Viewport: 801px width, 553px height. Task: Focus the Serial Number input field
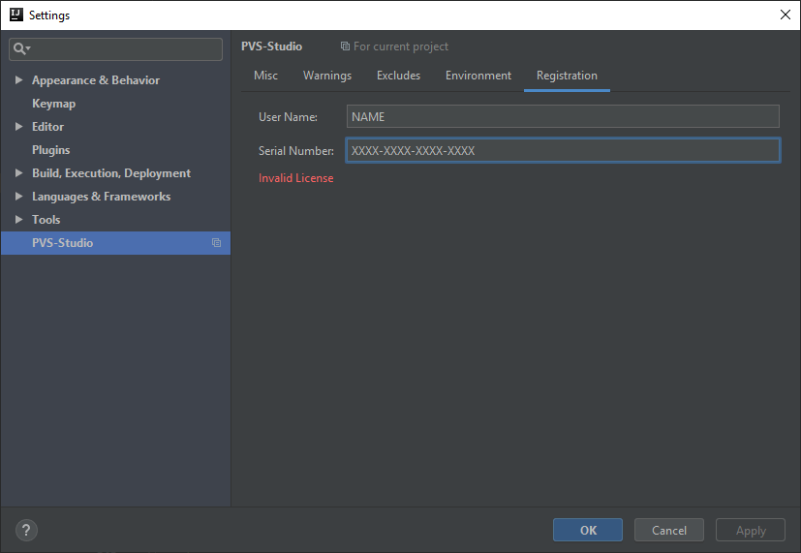point(563,150)
